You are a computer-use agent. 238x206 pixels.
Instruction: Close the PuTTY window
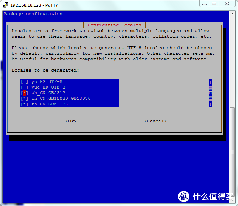click(227, 4)
